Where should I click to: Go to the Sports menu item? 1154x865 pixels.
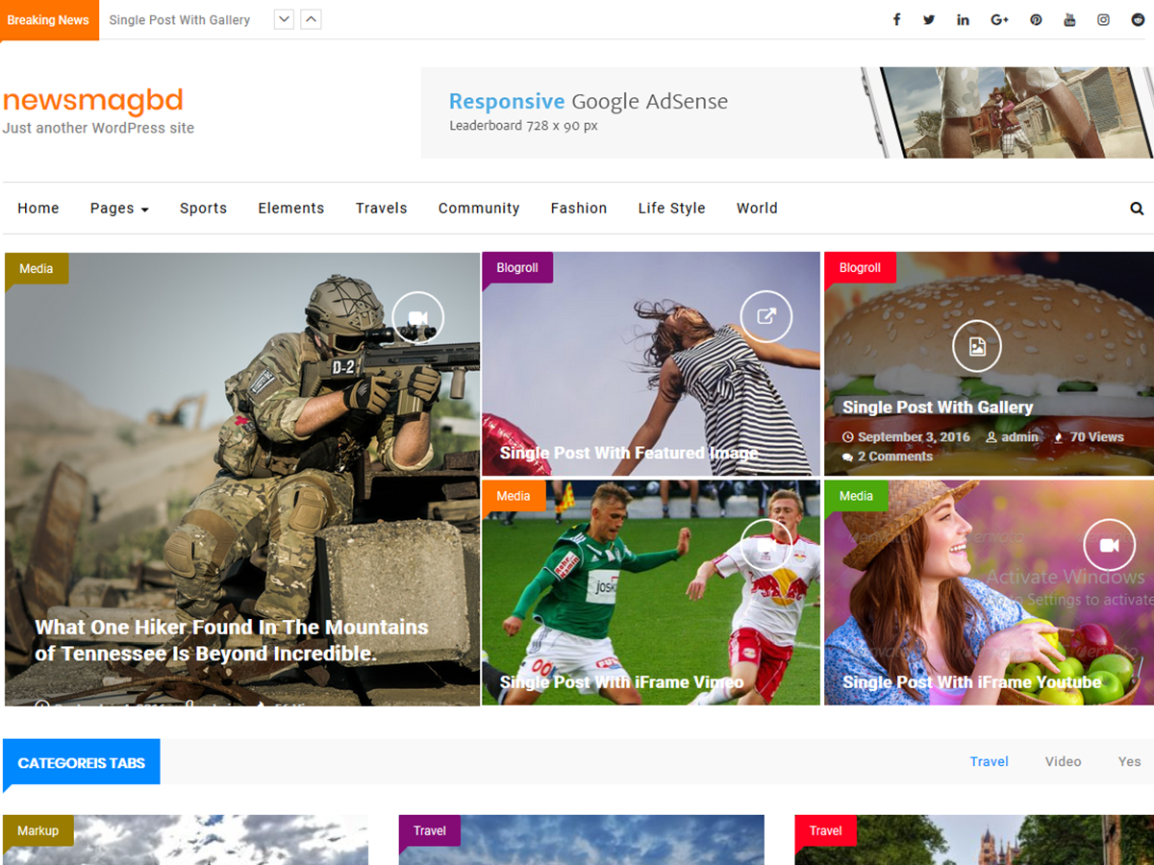coord(203,209)
